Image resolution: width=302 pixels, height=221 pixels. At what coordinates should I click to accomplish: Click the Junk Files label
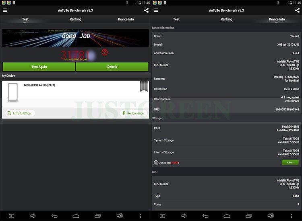(169, 163)
